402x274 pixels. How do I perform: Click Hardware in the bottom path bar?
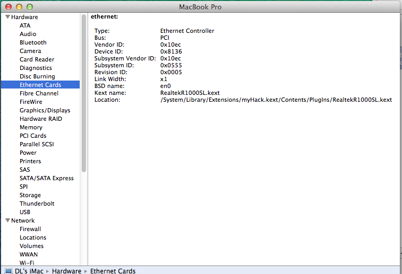(x=66, y=271)
